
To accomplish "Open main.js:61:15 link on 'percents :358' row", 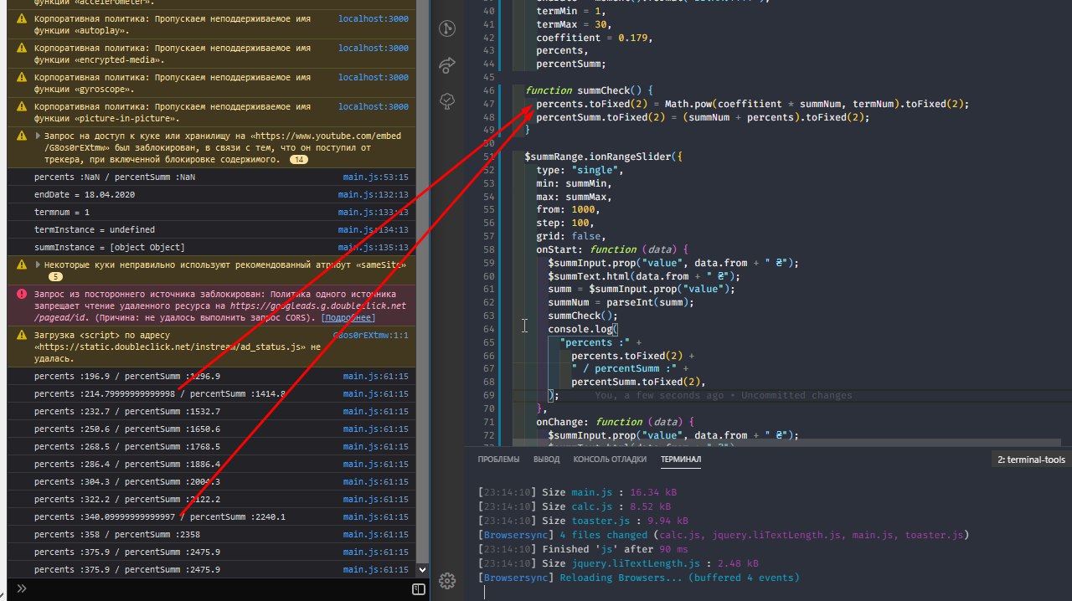I will 376,534.
